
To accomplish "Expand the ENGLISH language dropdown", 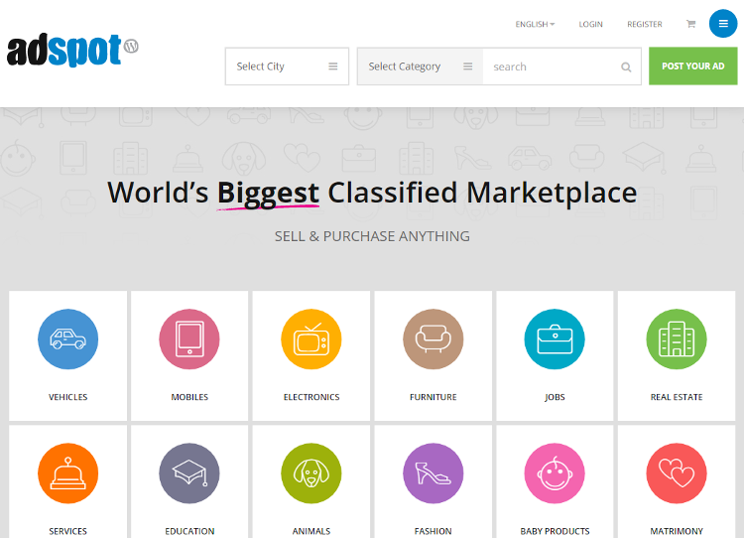I will click(535, 24).
